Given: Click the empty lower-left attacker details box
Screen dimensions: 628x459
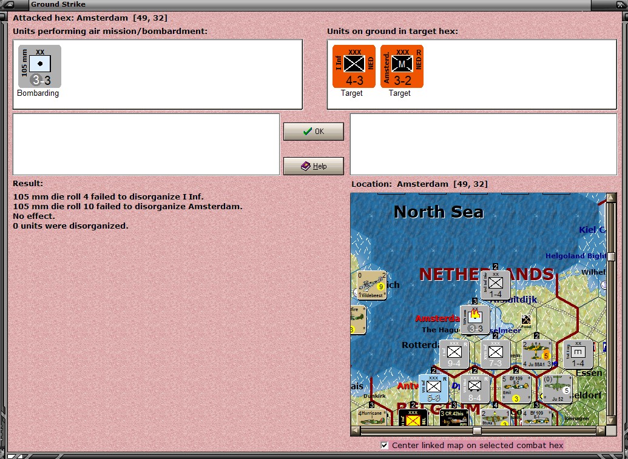Looking at the screenshot, I should coord(146,144).
